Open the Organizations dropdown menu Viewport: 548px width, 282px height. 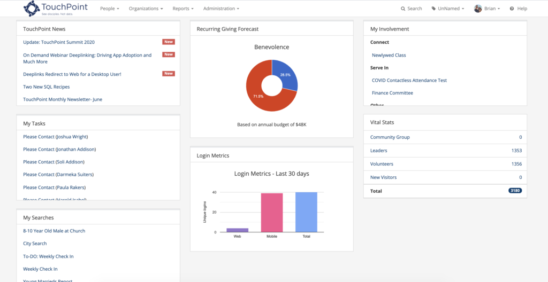click(146, 9)
